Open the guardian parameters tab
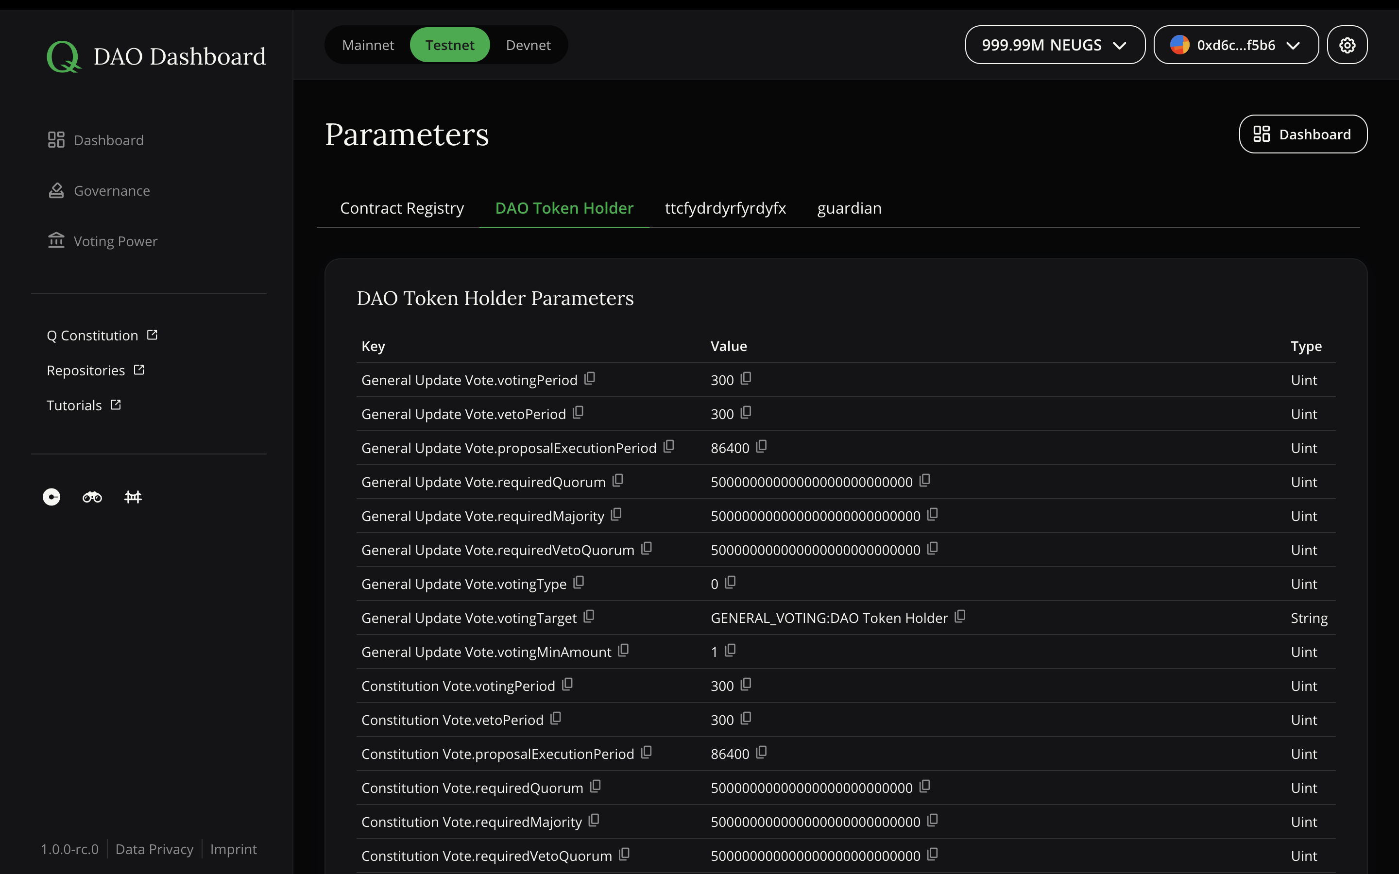This screenshot has height=874, width=1399. (x=849, y=207)
